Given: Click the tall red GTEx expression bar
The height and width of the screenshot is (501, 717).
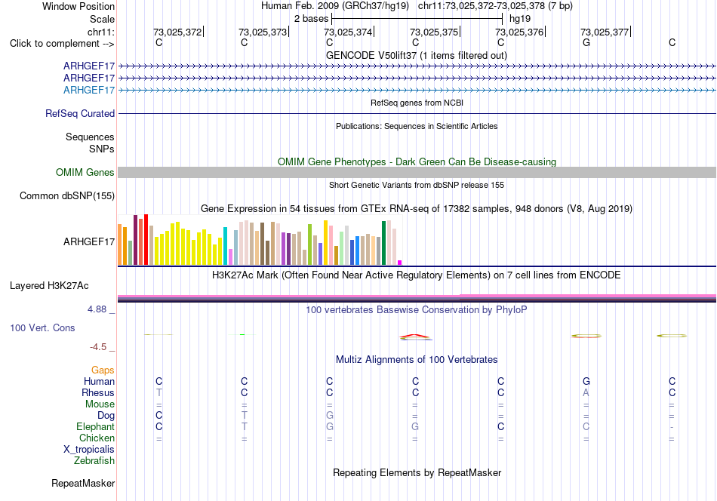Looking at the screenshot, I should 146,239.
